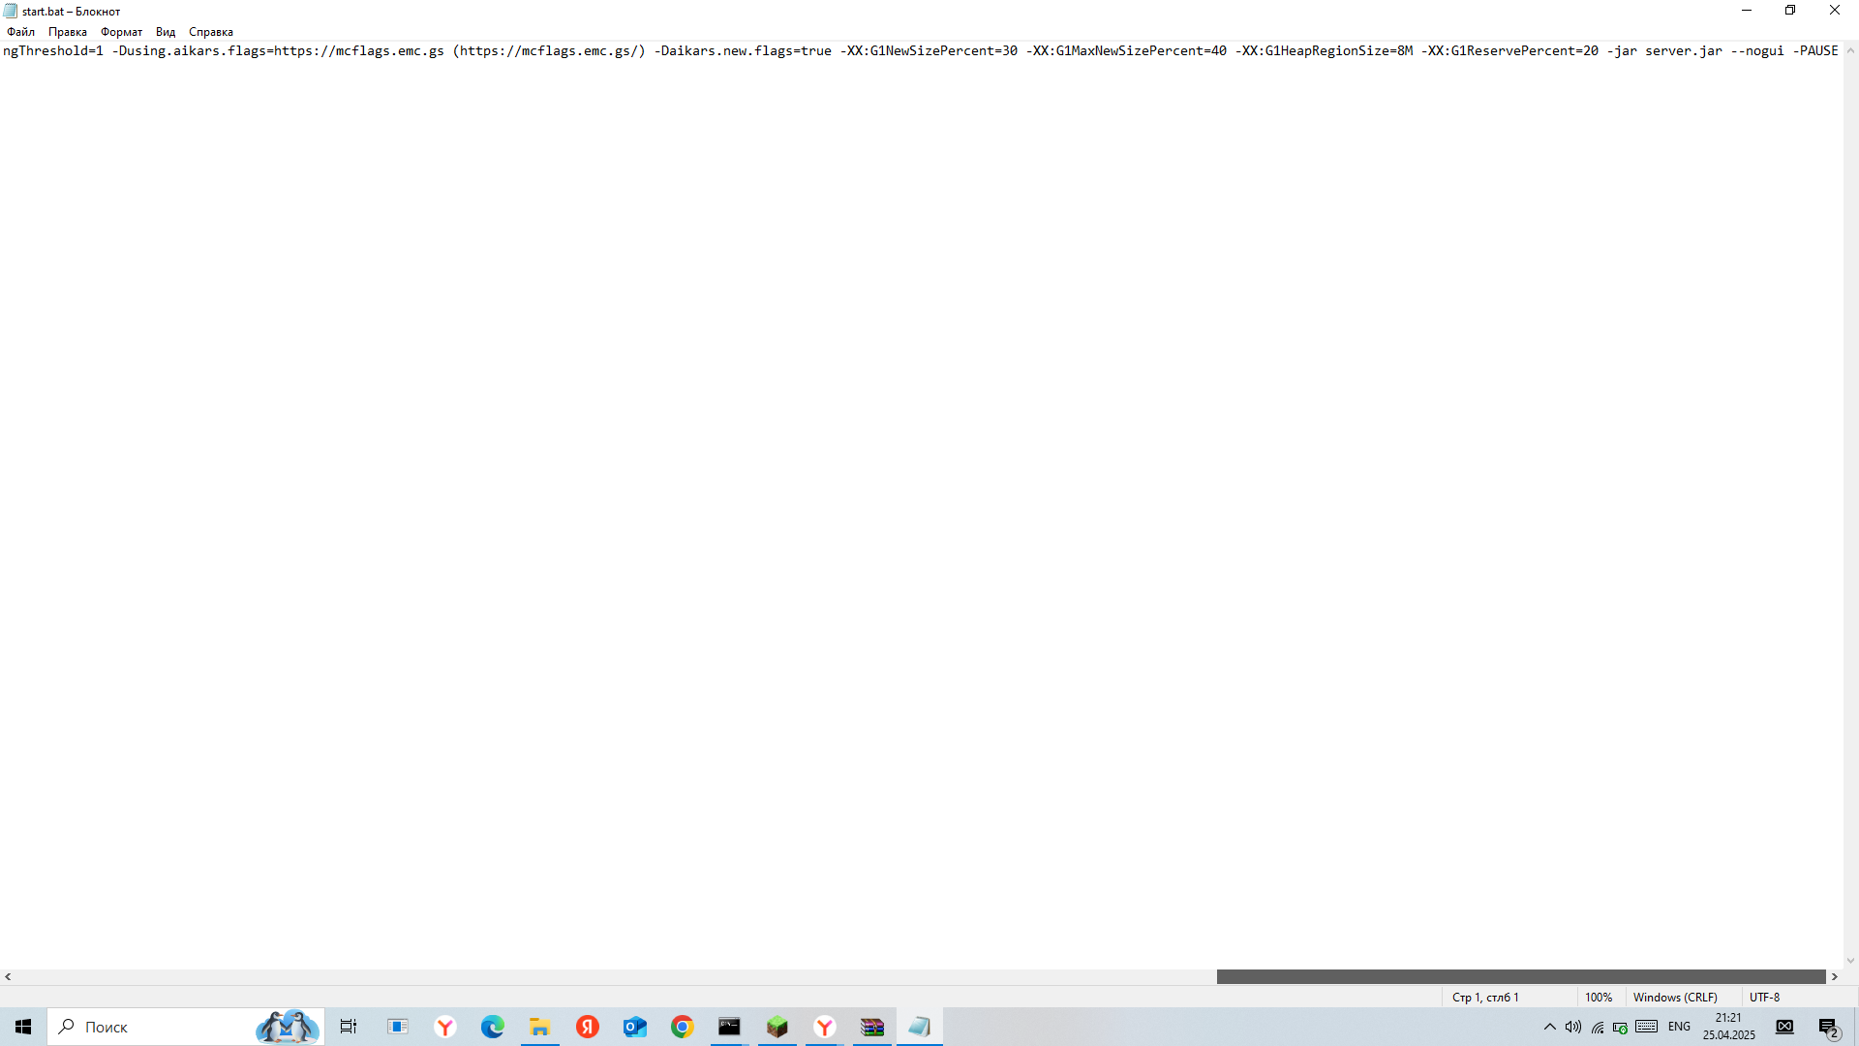Click the '-XX:G1MaxNewSizePercent=40' flag text
The image size is (1859, 1046).
pos(1126,51)
